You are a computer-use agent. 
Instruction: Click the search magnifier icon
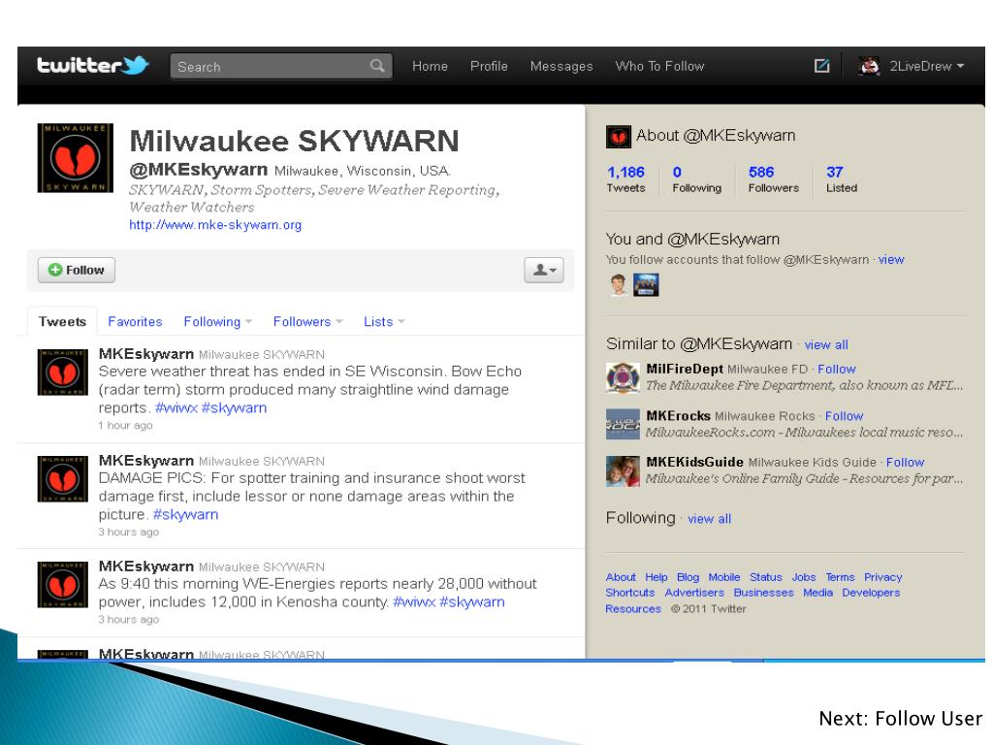pos(377,67)
